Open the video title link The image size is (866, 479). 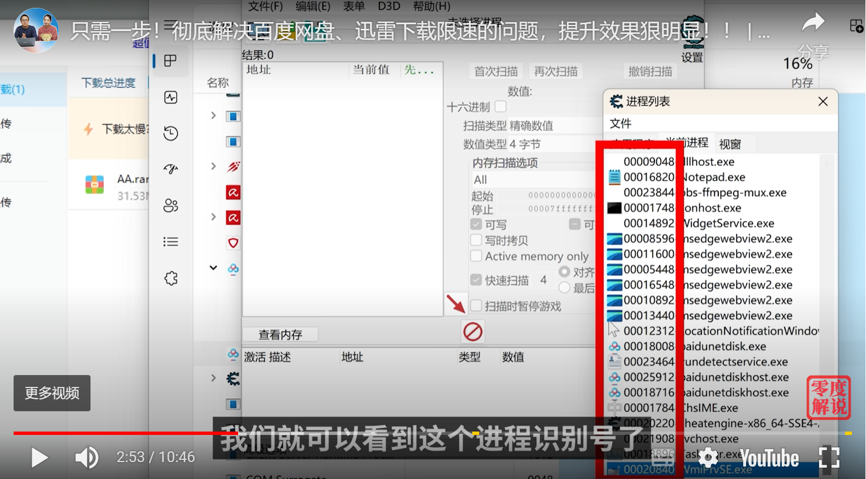(x=420, y=32)
